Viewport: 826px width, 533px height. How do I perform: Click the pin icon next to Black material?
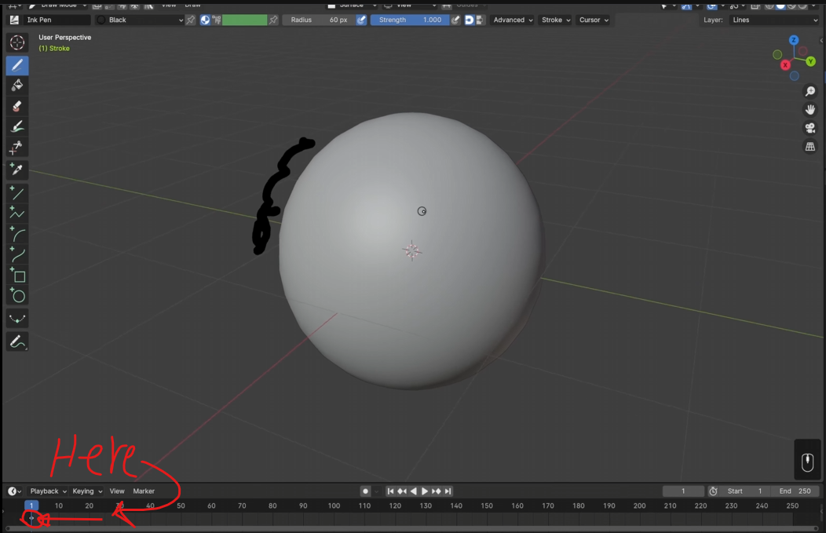point(190,20)
